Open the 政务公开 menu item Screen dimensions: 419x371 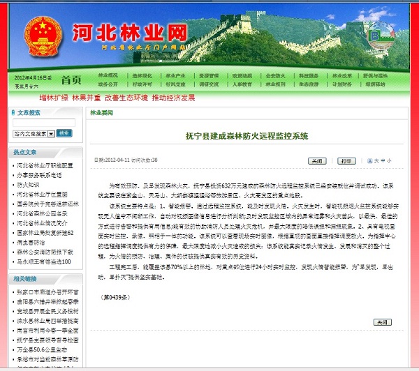(108, 84)
